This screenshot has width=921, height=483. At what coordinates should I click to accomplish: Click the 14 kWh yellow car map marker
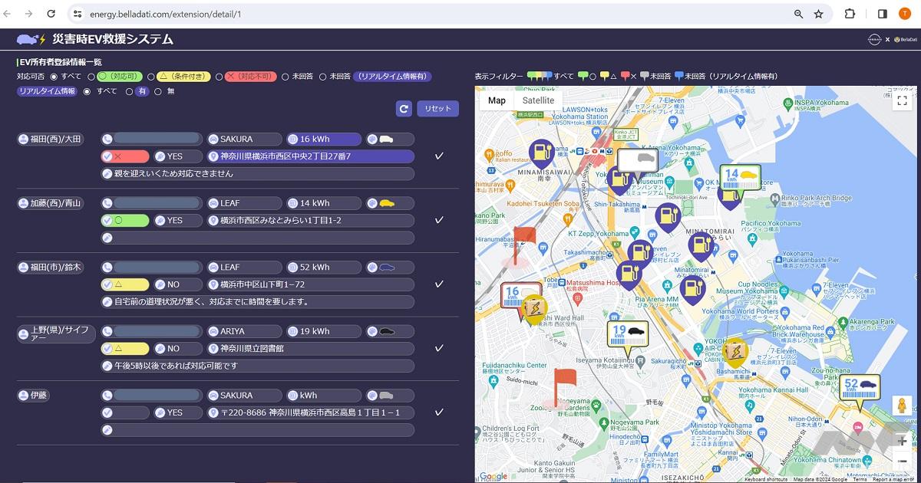click(739, 178)
